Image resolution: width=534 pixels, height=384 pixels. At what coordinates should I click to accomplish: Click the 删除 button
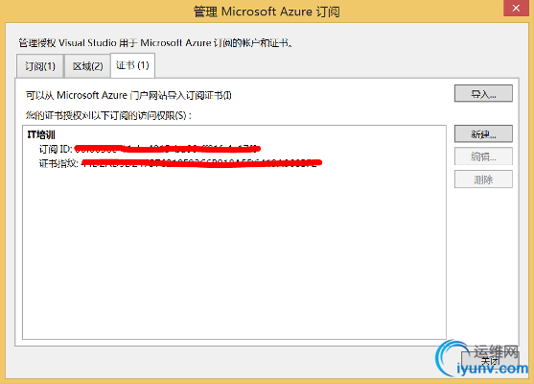pos(483,180)
